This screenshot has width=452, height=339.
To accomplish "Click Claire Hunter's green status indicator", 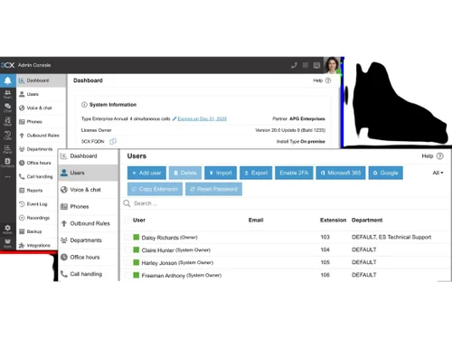I will point(137,250).
